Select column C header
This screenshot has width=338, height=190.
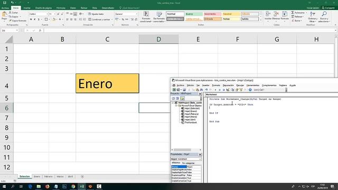107,39
